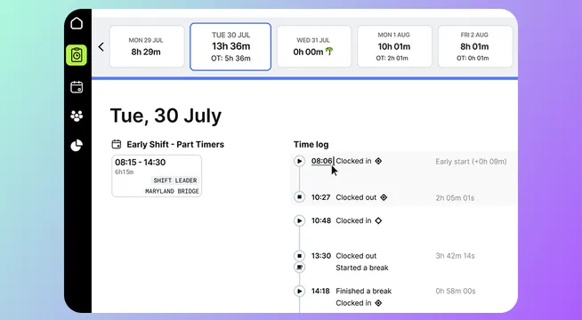582x320 pixels.
Task: Click the 10:27 time entry
Action: [x=320, y=197]
